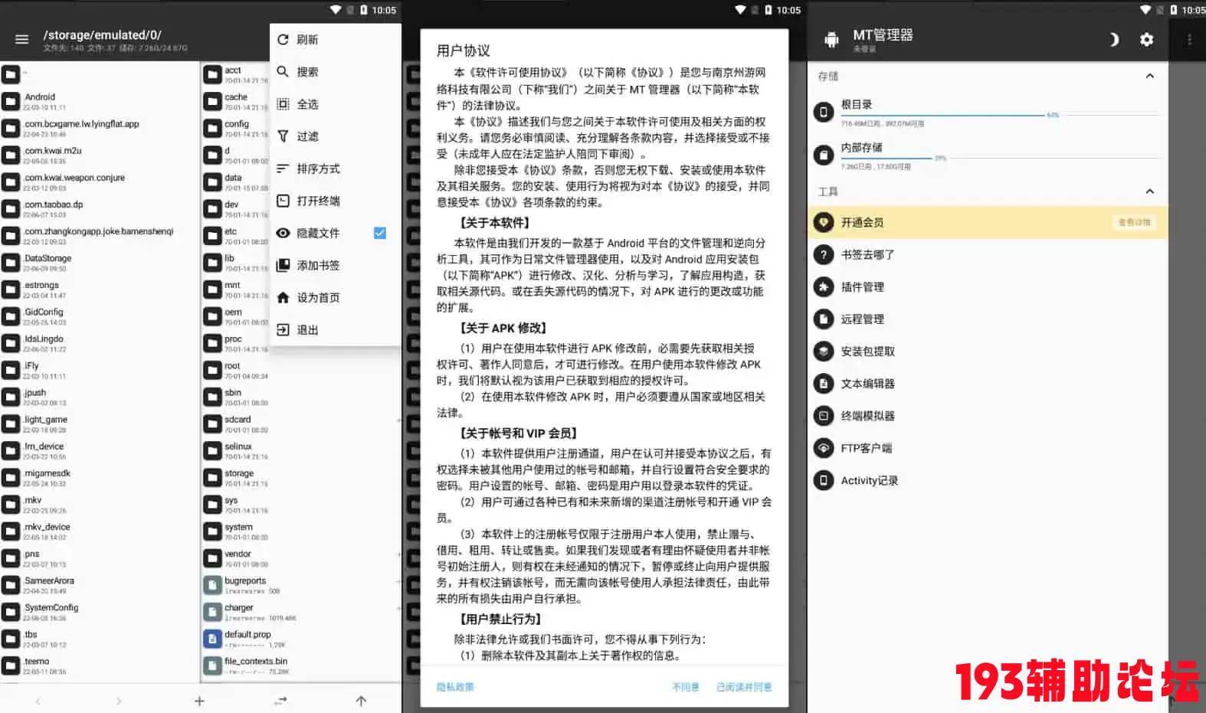
Task: Click the refresh icon in menu
Action: pyautogui.click(x=283, y=40)
